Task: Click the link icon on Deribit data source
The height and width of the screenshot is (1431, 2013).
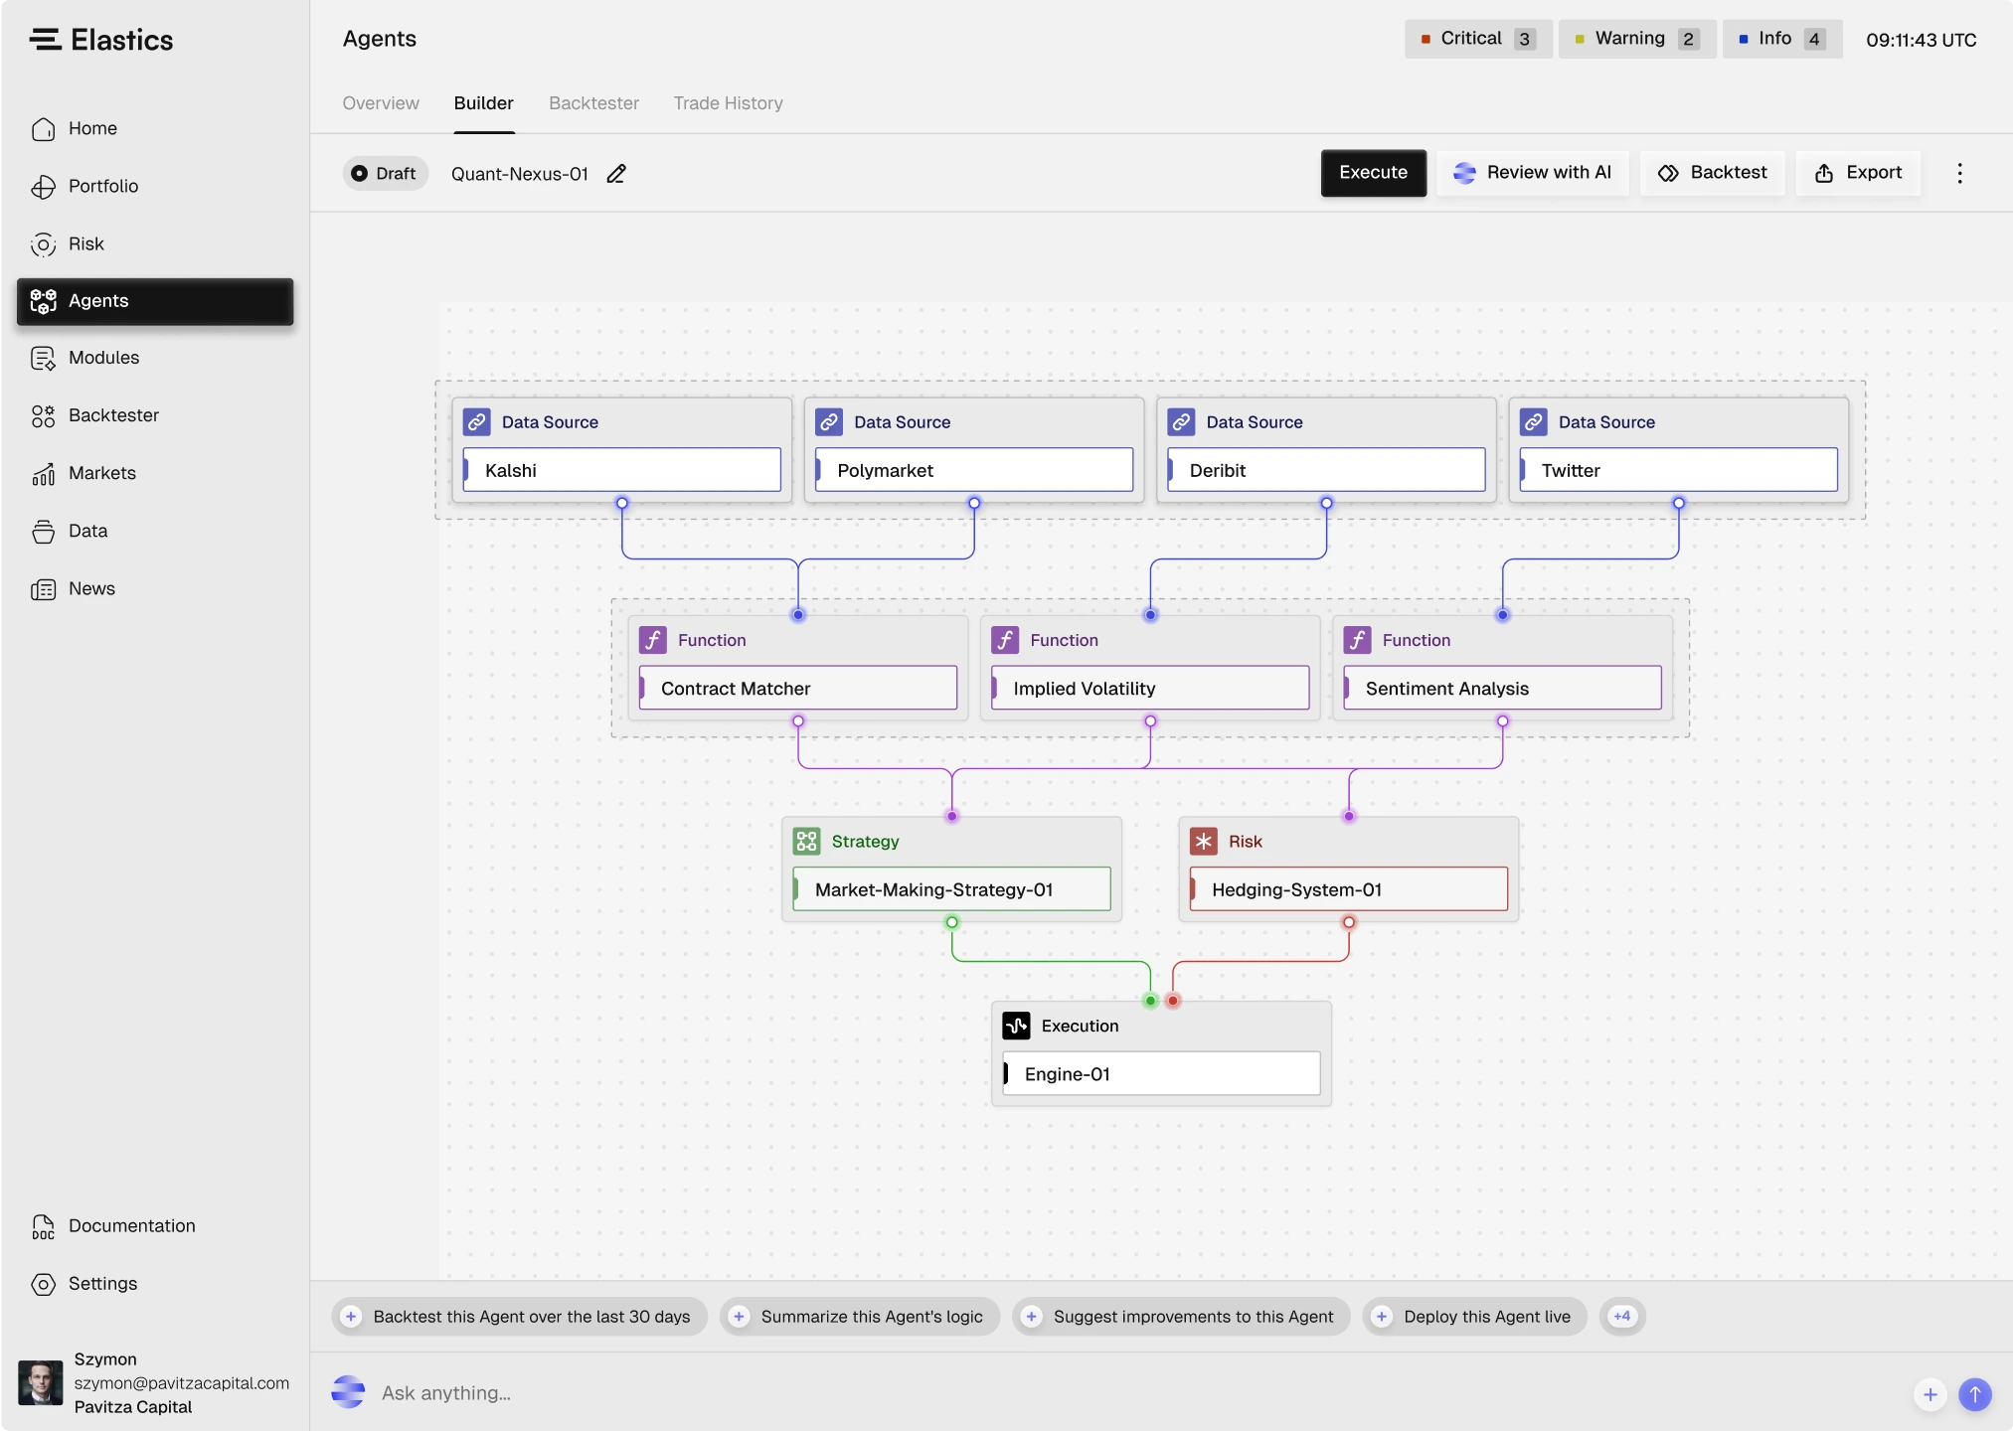Action: click(x=1181, y=422)
